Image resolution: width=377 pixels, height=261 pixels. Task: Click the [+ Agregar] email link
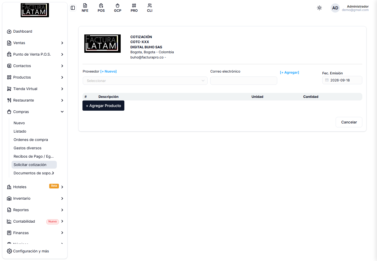(x=290, y=72)
